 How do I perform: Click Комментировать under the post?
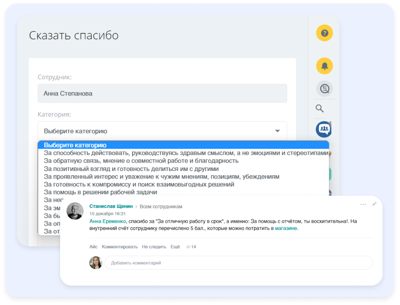coord(120,247)
